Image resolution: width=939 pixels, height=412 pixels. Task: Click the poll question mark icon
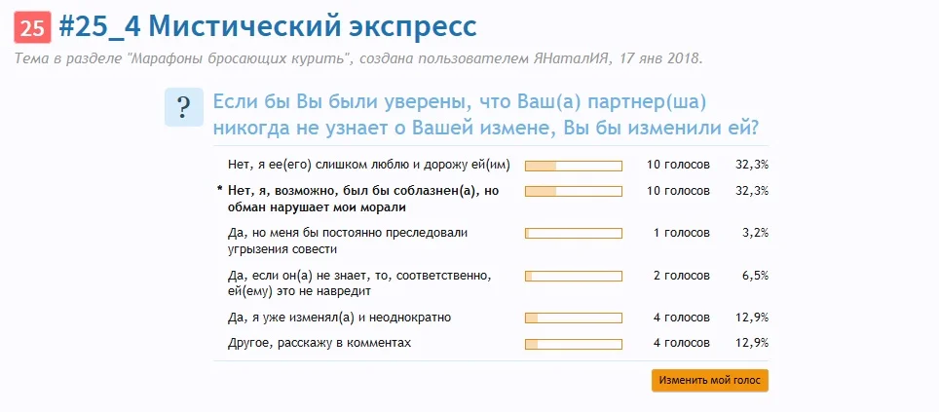183,107
